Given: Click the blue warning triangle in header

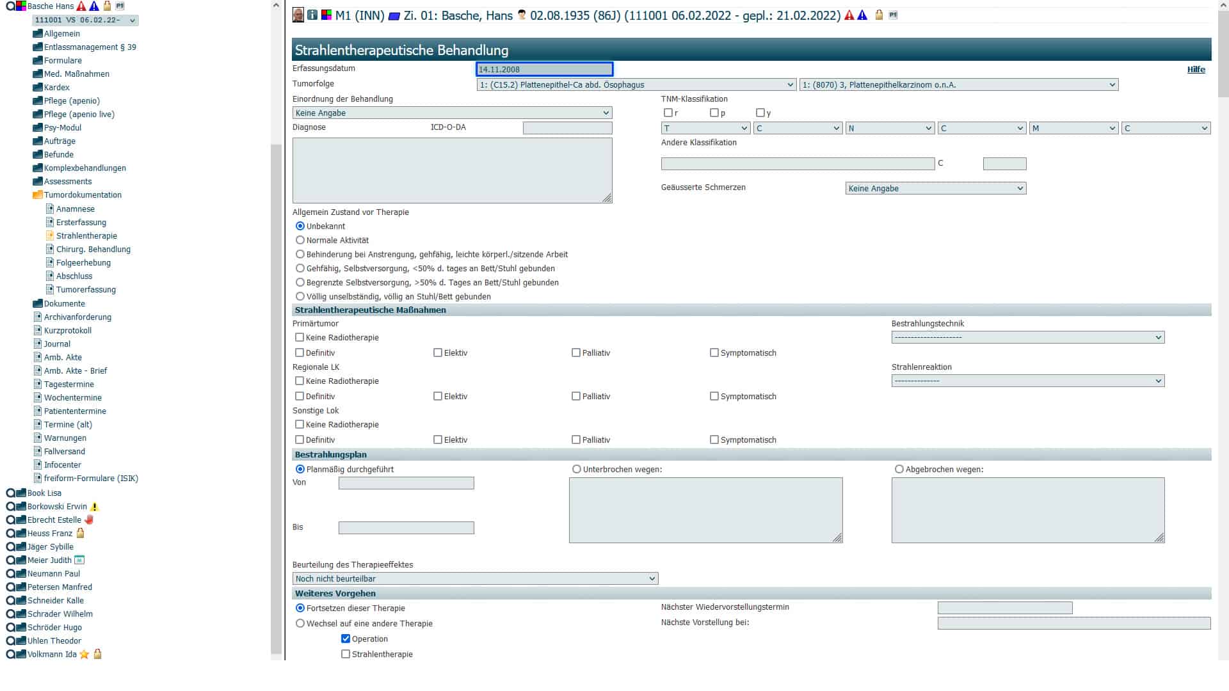Looking at the screenshot, I should point(862,15).
